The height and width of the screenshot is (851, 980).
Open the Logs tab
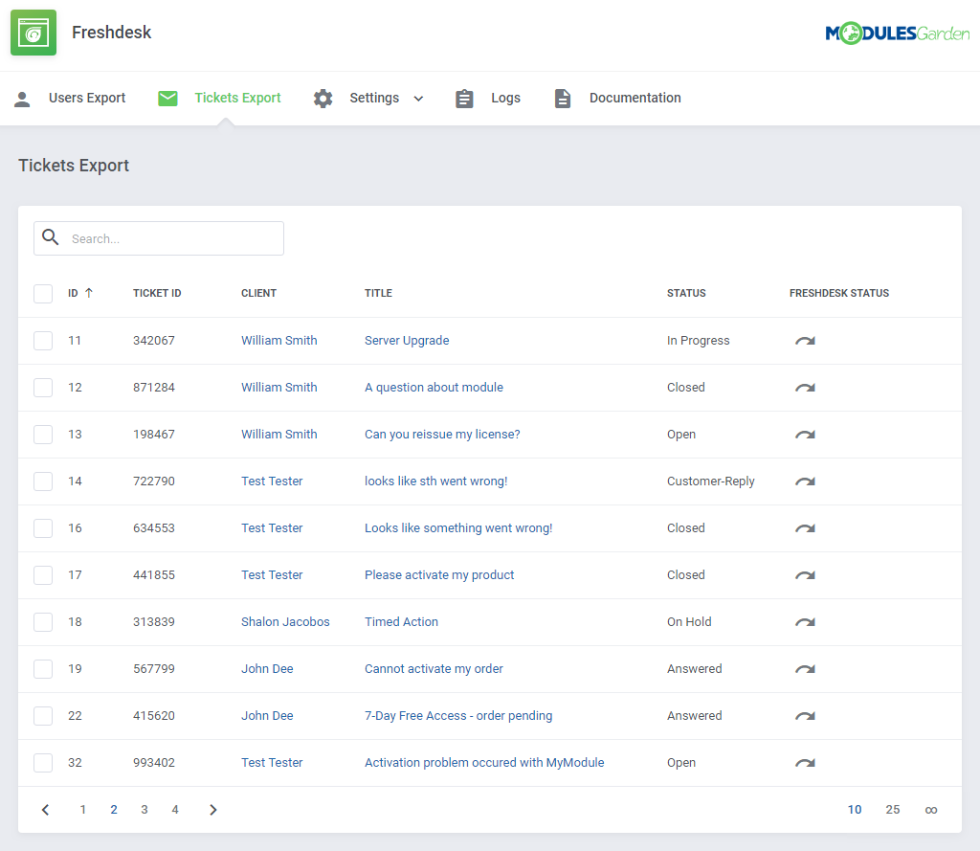tap(505, 99)
